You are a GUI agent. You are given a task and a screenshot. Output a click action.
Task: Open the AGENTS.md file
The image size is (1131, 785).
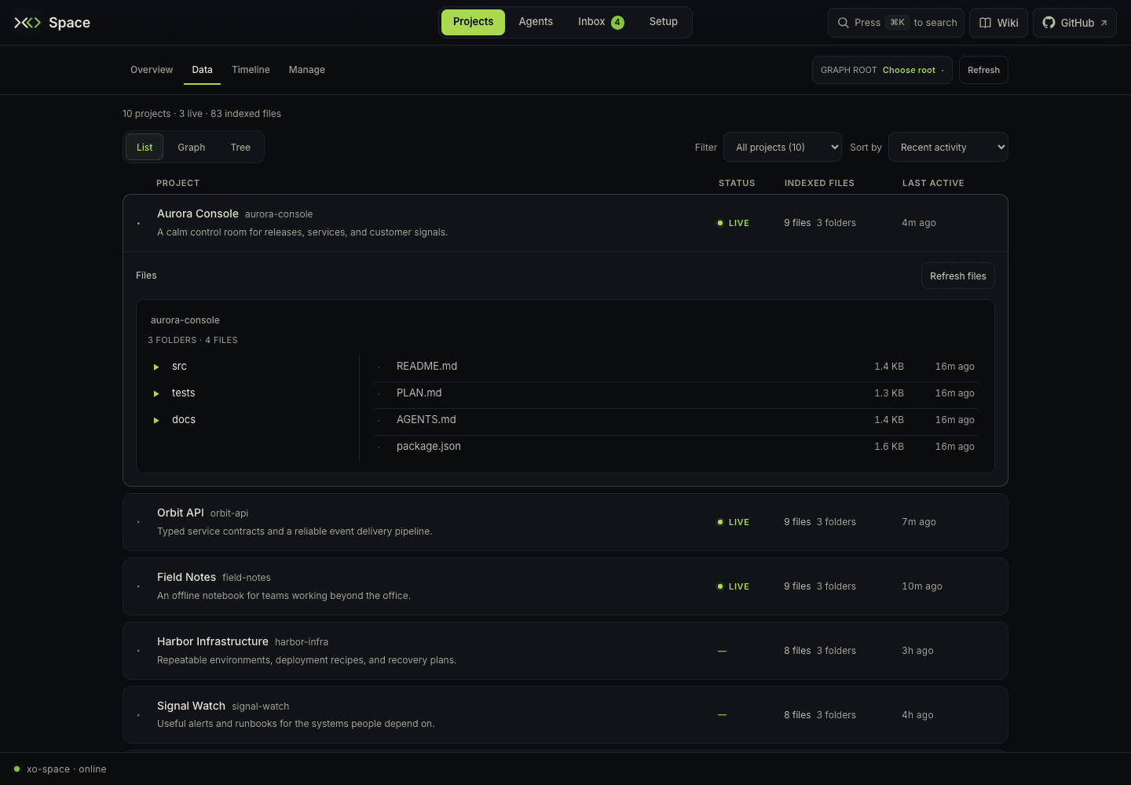click(x=675, y=420)
